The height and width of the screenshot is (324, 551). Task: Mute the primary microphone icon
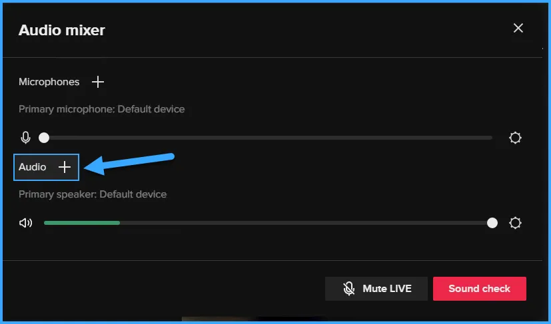[25, 138]
